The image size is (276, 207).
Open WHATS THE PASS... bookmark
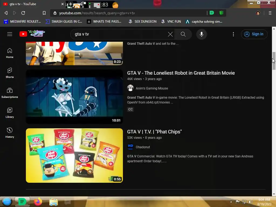(104, 22)
